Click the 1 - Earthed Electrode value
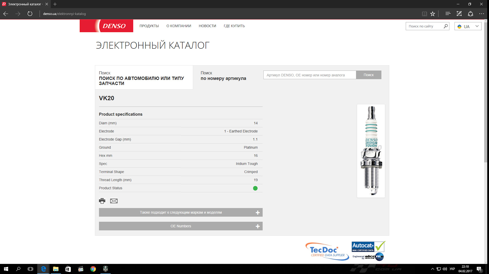 coord(241,131)
